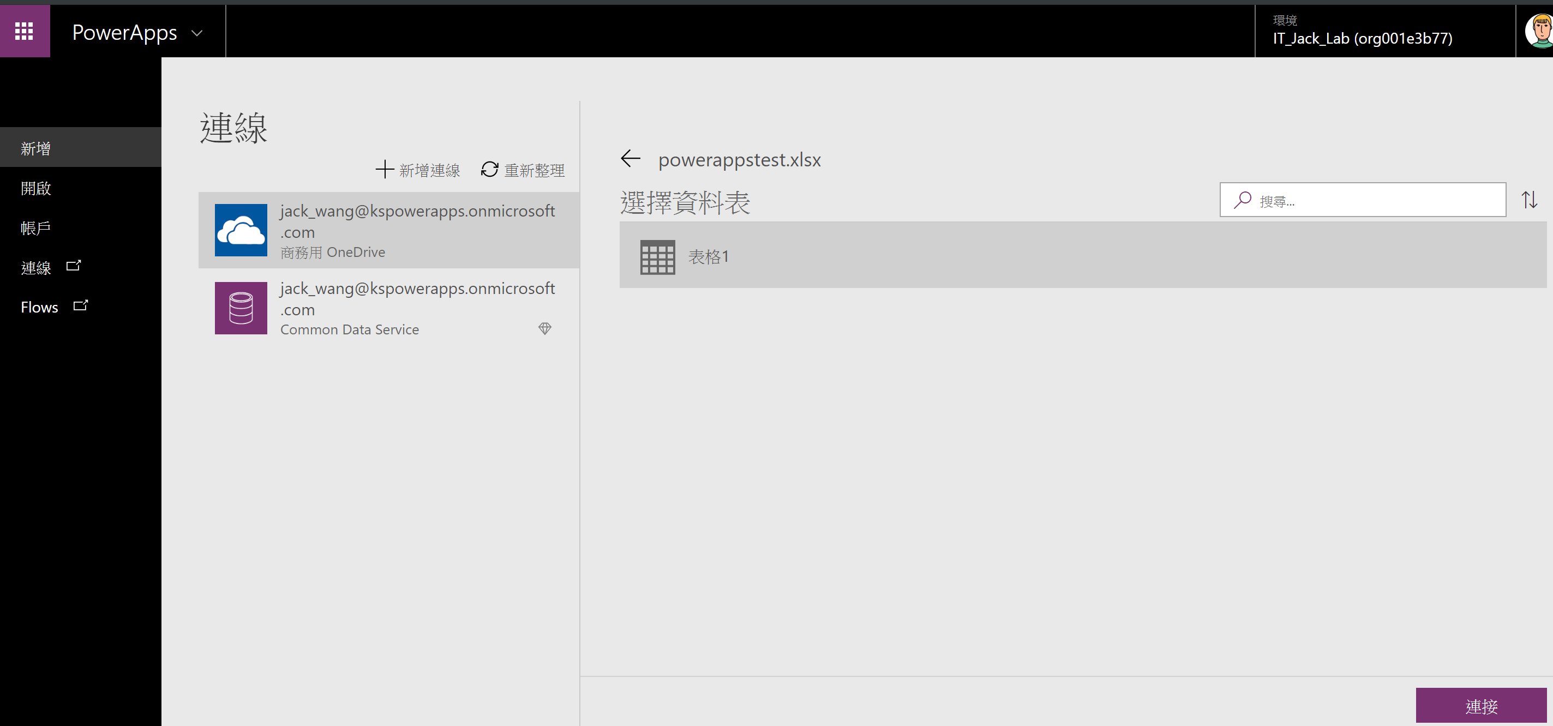The width and height of the screenshot is (1553, 726).
Task: Select the 商務用 OneDrive connection
Action: [389, 230]
